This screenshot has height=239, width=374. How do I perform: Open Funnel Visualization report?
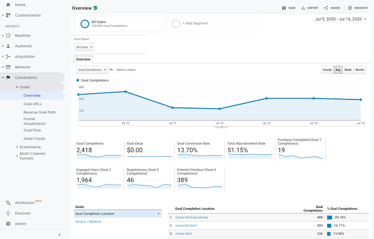click(x=35, y=121)
